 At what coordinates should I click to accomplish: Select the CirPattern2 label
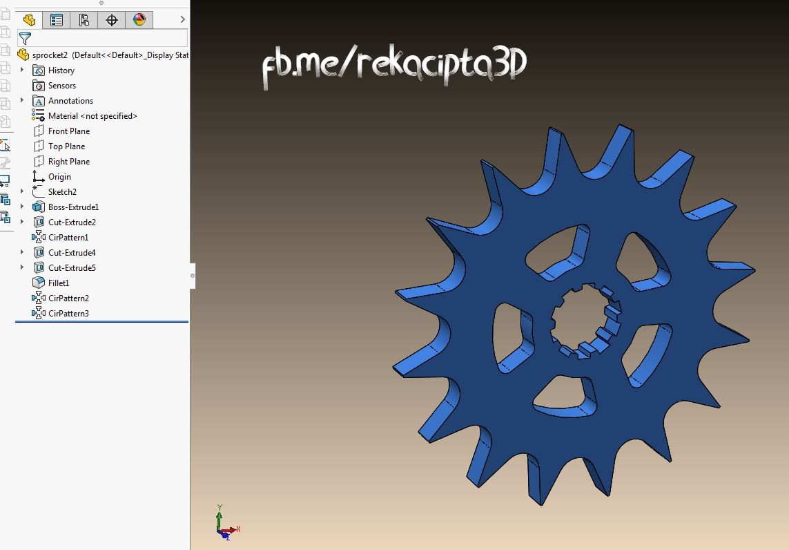point(68,298)
